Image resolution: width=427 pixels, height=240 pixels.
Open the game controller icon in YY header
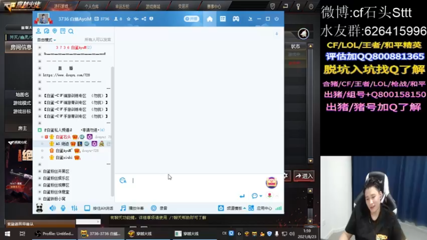click(236, 19)
